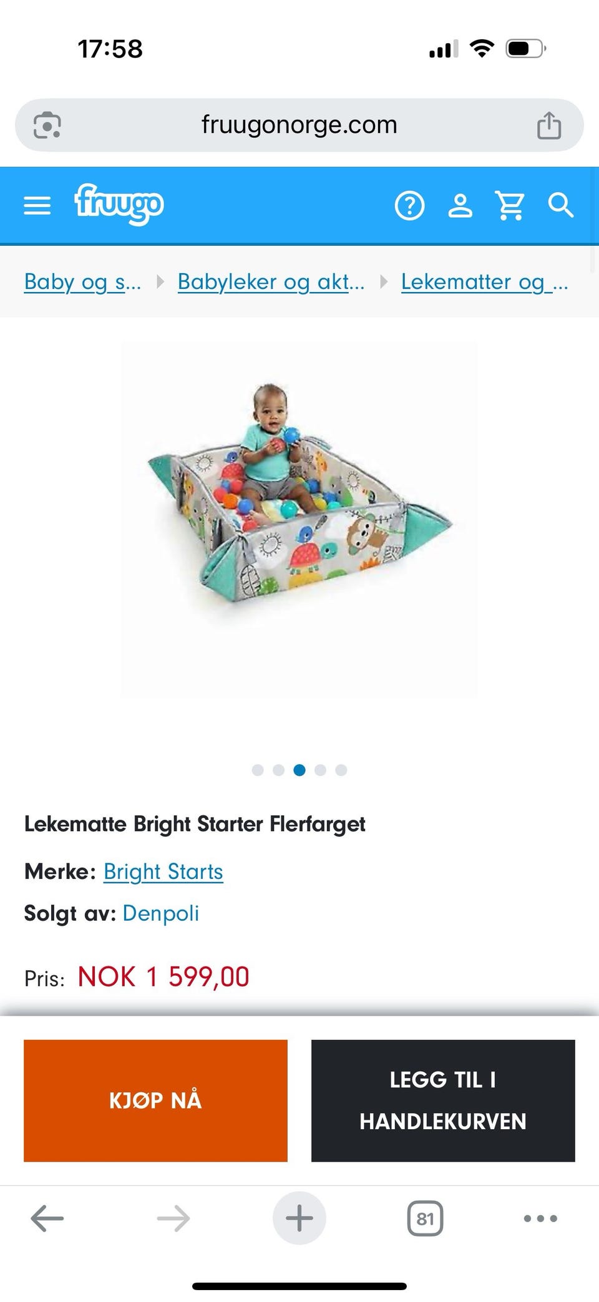The width and height of the screenshot is (599, 1302).
Task: Tap the lens search icon in address bar
Action: [47, 125]
